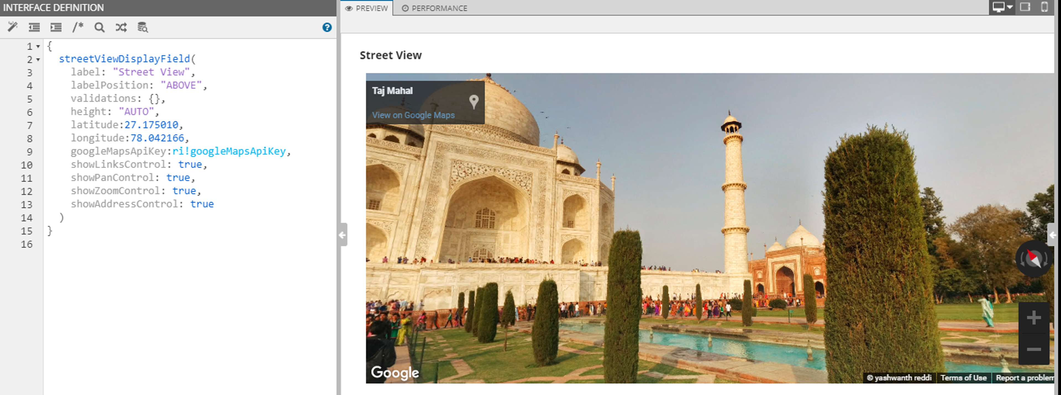Viewport: 1061px width, 395px height.
Task: Zoom in with the plus button
Action: point(1033,318)
